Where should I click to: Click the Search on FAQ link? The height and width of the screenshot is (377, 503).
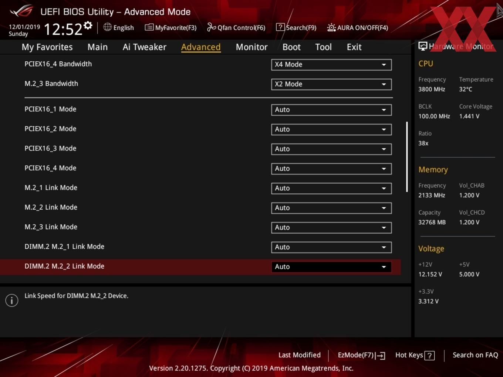tap(475, 355)
